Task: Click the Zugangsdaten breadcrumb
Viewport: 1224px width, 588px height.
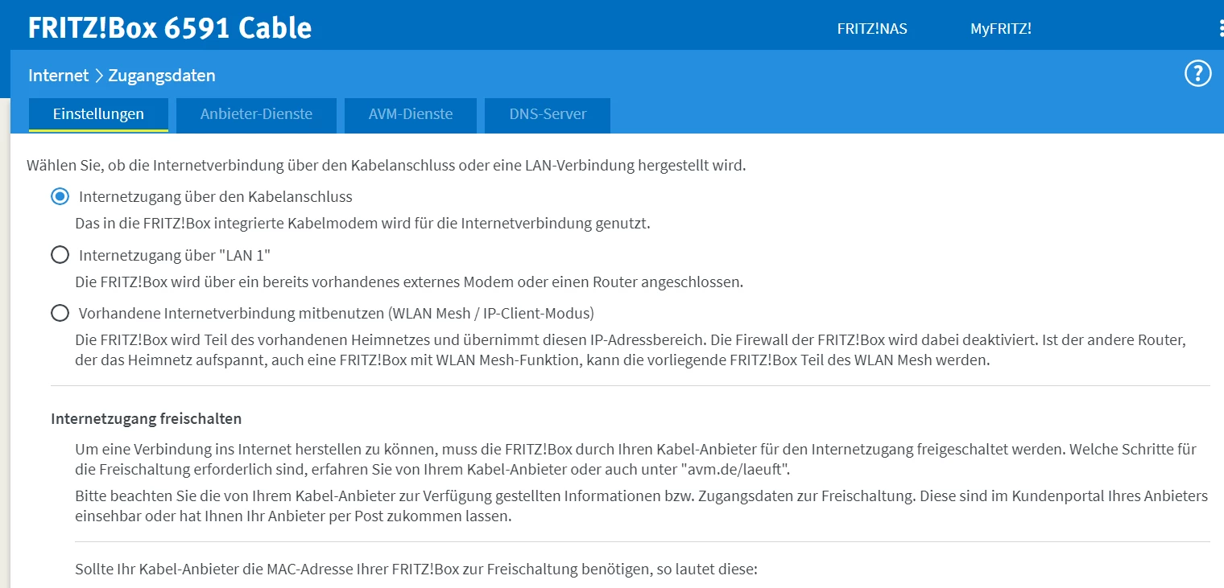Action: (162, 76)
